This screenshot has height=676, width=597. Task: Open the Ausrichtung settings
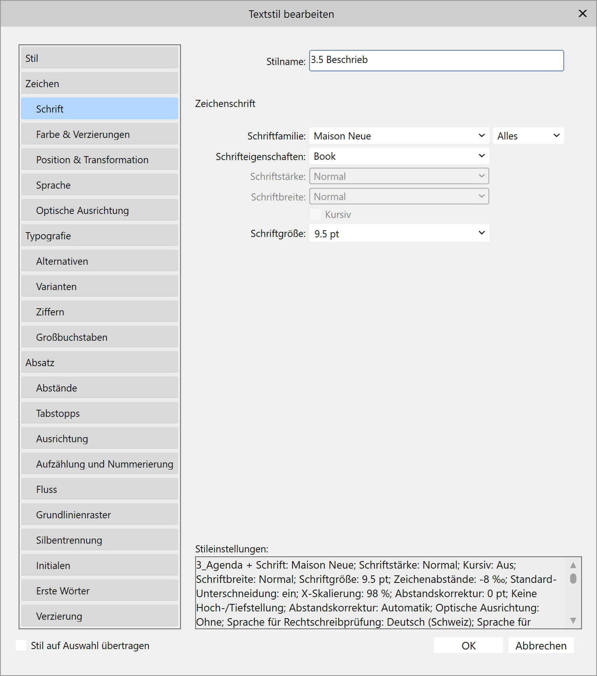pyautogui.click(x=99, y=438)
